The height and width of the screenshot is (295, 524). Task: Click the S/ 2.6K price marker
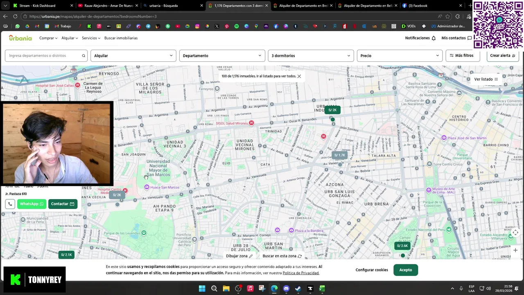point(402,246)
